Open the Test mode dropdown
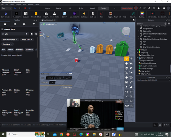Image resolution: width=171 pixels, height=137 pixels. coord(6,8)
